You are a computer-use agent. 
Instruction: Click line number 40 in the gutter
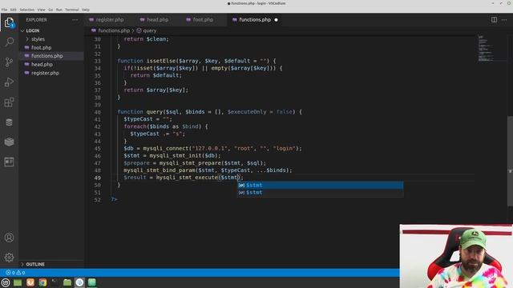[x=97, y=112]
